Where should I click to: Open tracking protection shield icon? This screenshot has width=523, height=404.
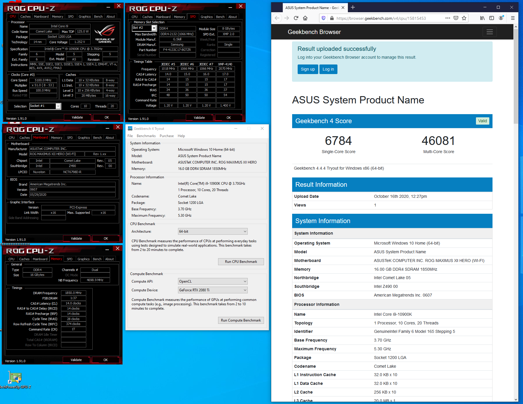(323, 18)
